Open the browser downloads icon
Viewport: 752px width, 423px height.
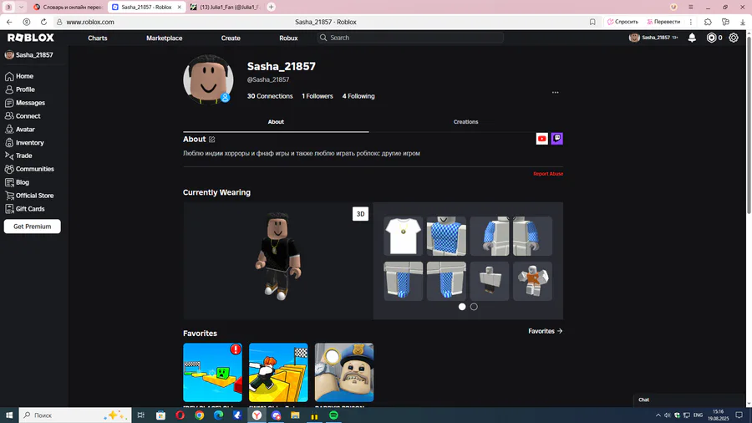tap(743, 22)
